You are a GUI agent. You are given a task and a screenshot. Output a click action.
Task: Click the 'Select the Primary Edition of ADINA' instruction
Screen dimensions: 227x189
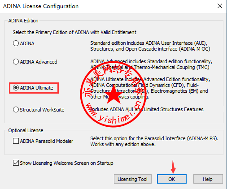(x=74, y=32)
